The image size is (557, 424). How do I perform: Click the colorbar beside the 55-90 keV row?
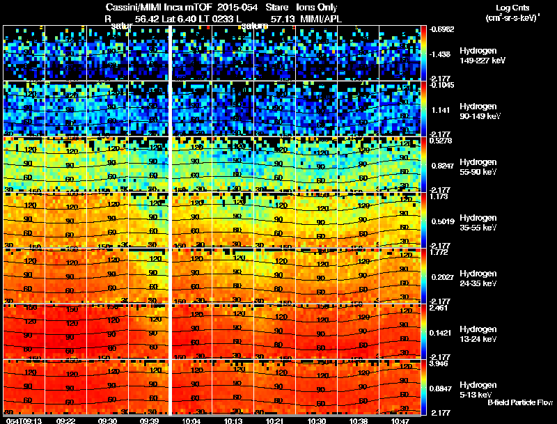pyautogui.click(x=423, y=164)
